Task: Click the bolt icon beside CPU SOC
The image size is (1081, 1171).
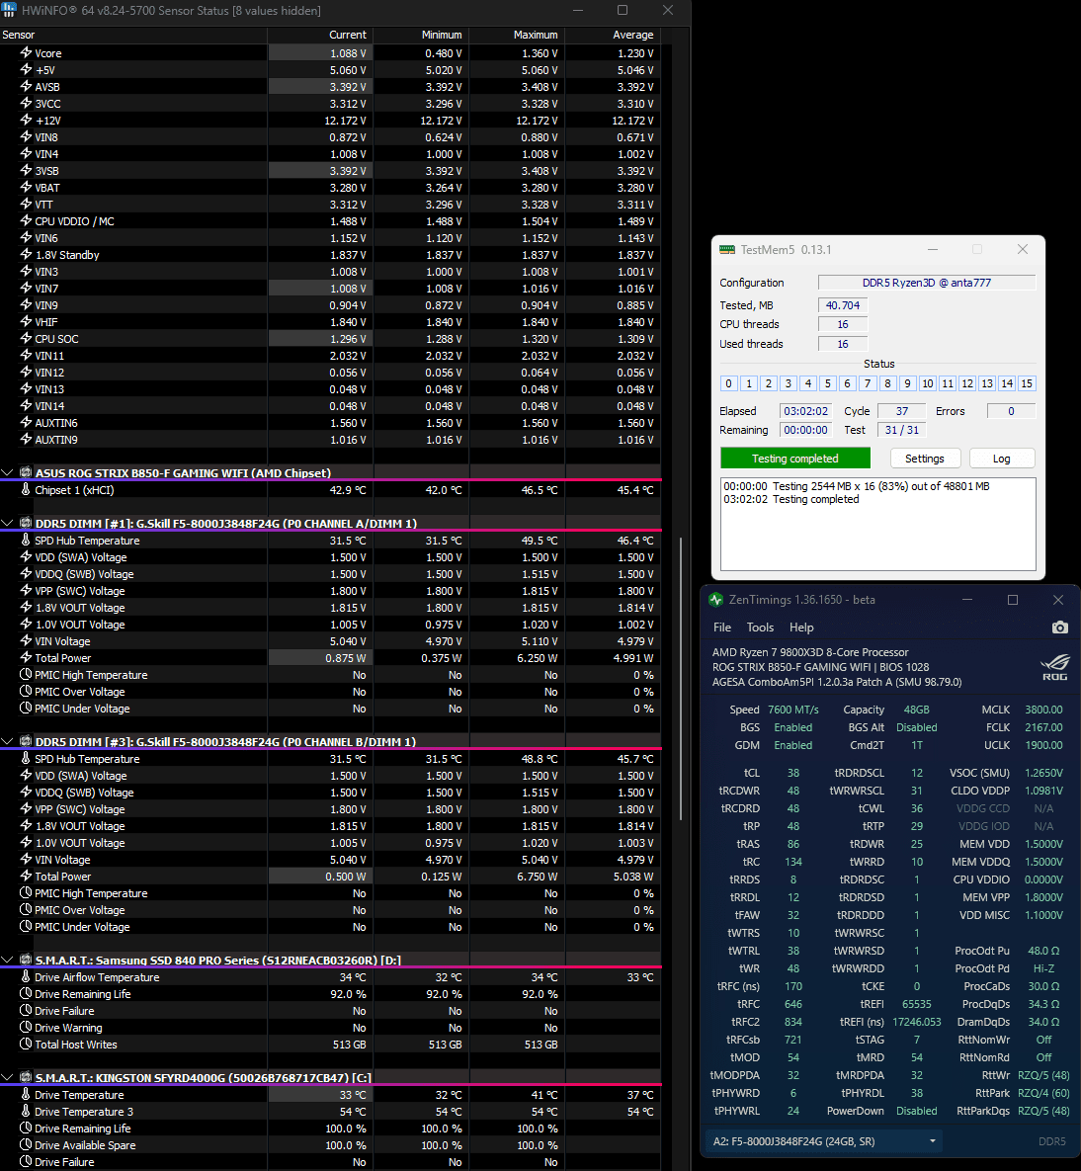Action: 26,338
